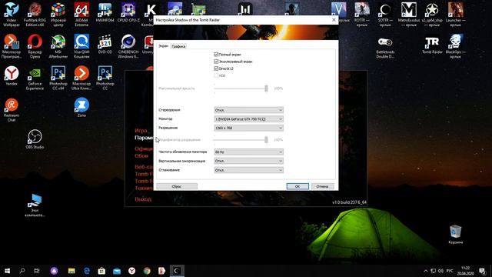
Task: Open the ROTTR game shortcut
Action: click(x=362, y=14)
